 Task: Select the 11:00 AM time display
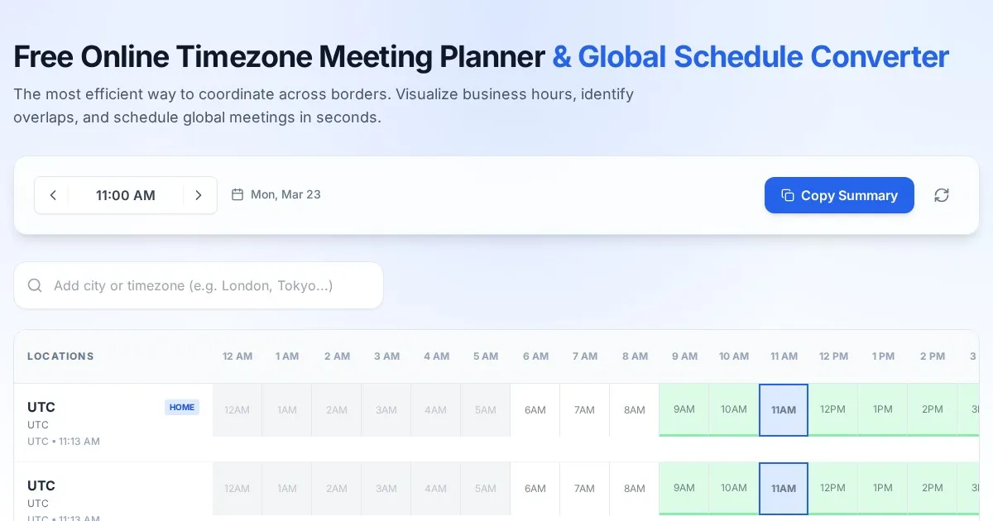point(126,195)
